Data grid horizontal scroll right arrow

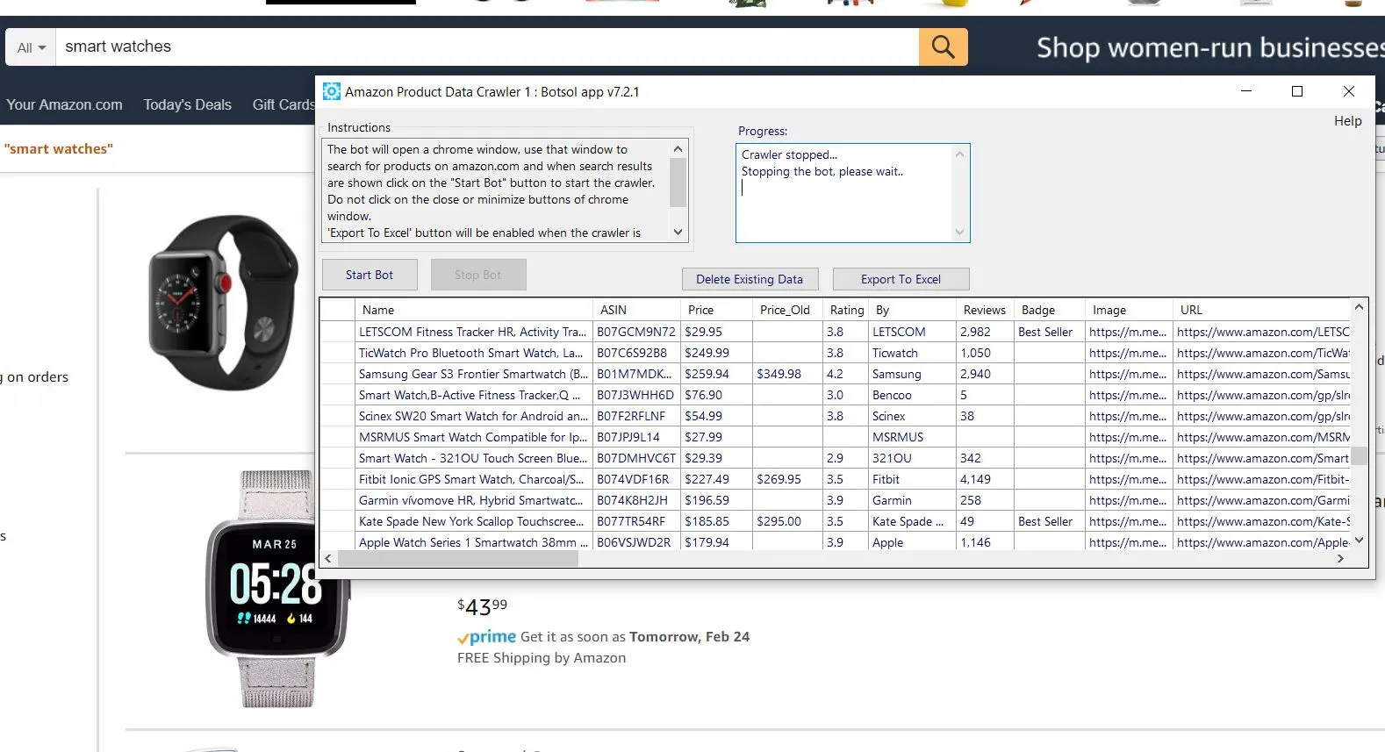(1340, 558)
